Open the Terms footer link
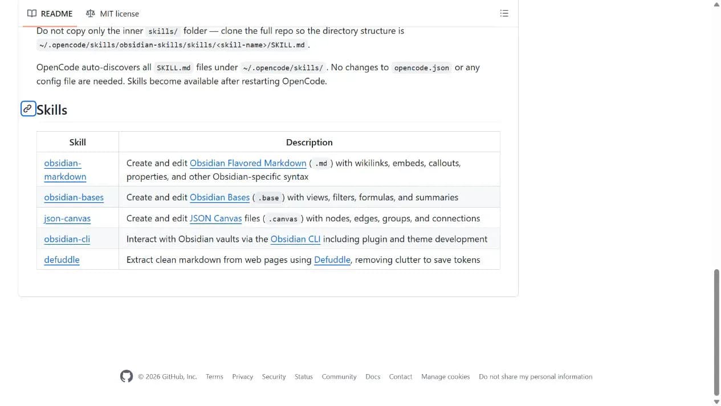 pyautogui.click(x=214, y=376)
